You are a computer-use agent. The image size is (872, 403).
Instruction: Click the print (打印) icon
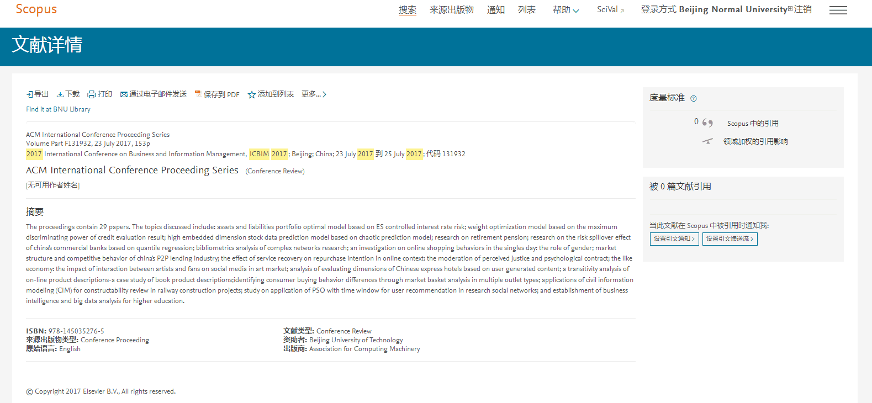coord(92,94)
